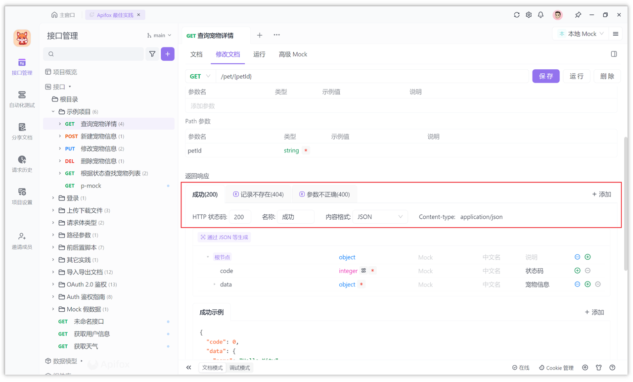Click 通过 JSON 等生成 button
This screenshot has height=382, width=633.
[225, 238]
